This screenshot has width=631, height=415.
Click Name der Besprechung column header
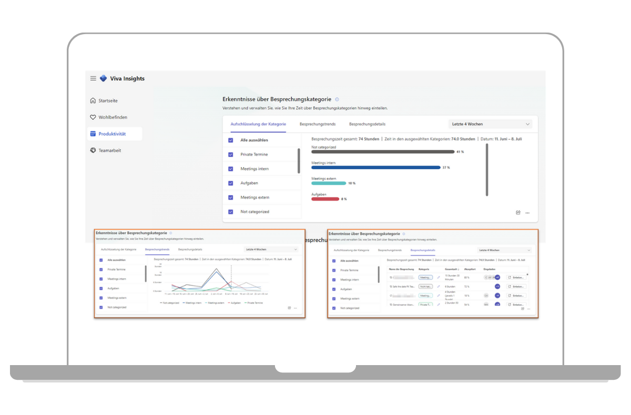[x=401, y=269]
